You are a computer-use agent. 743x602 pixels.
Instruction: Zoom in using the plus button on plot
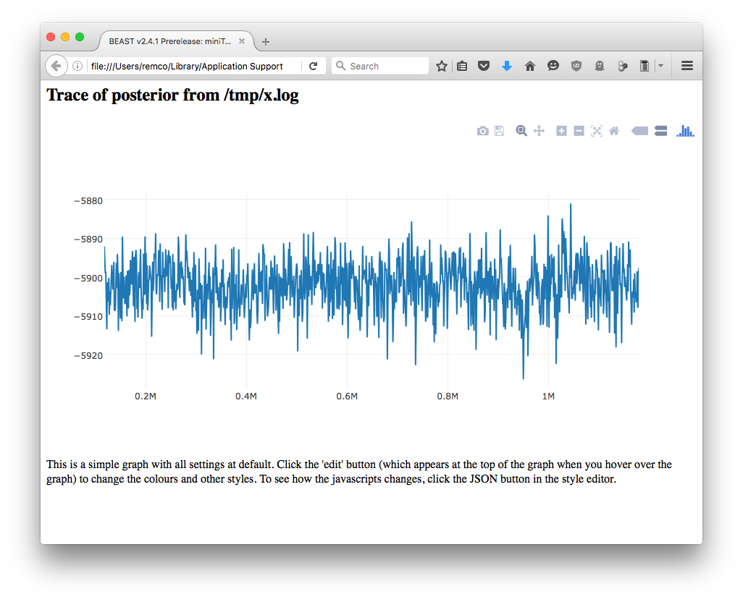[561, 131]
